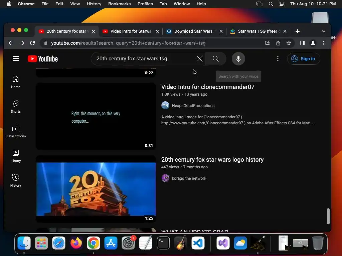Open Finder from the Dock
The height and width of the screenshot is (256, 342).
click(24, 243)
